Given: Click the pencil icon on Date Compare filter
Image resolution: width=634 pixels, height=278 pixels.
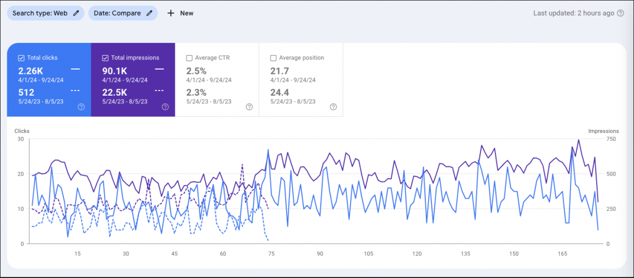Looking at the screenshot, I should (x=149, y=13).
